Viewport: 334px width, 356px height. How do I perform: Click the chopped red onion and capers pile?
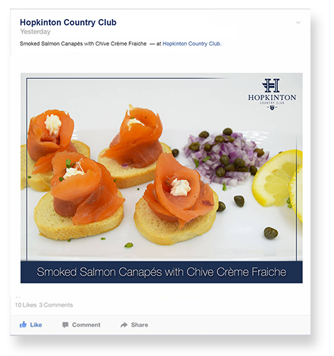click(x=226, y=158)
